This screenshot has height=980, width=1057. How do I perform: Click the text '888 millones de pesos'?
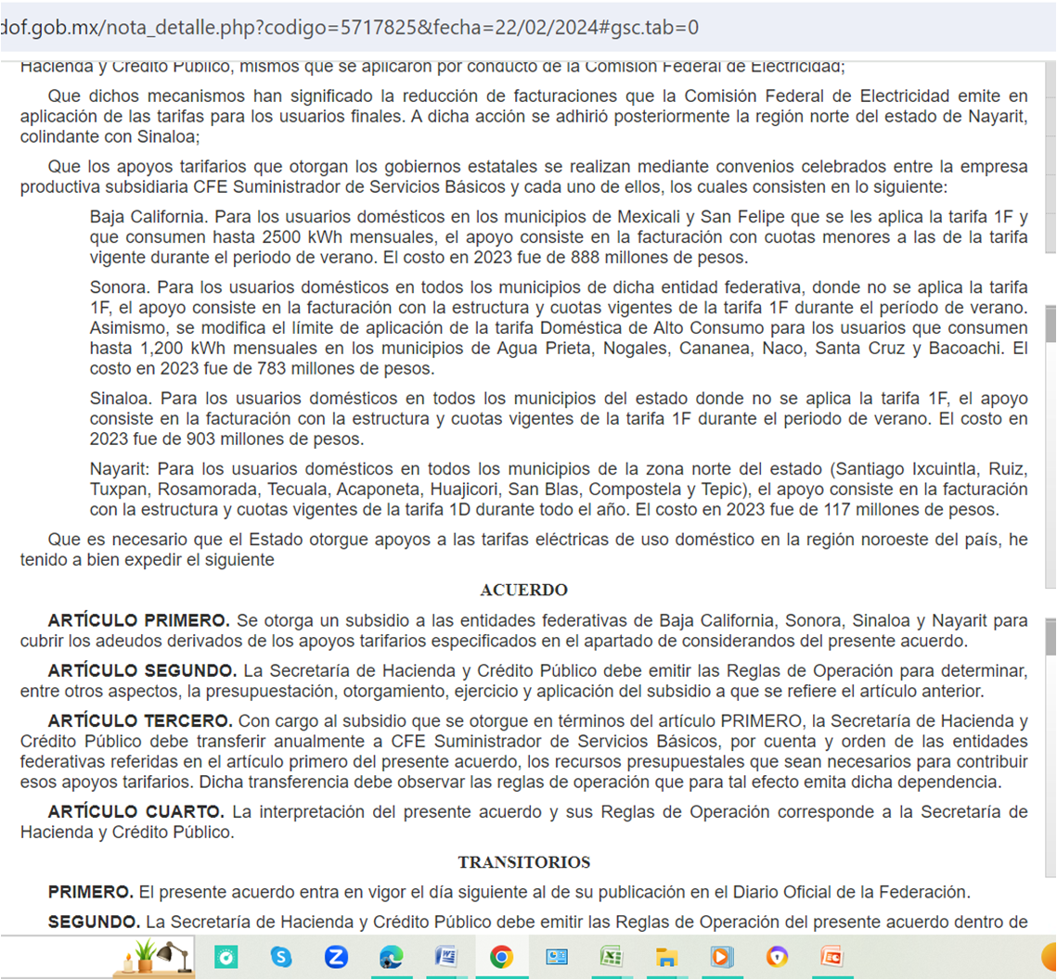(x=658, y=258)
